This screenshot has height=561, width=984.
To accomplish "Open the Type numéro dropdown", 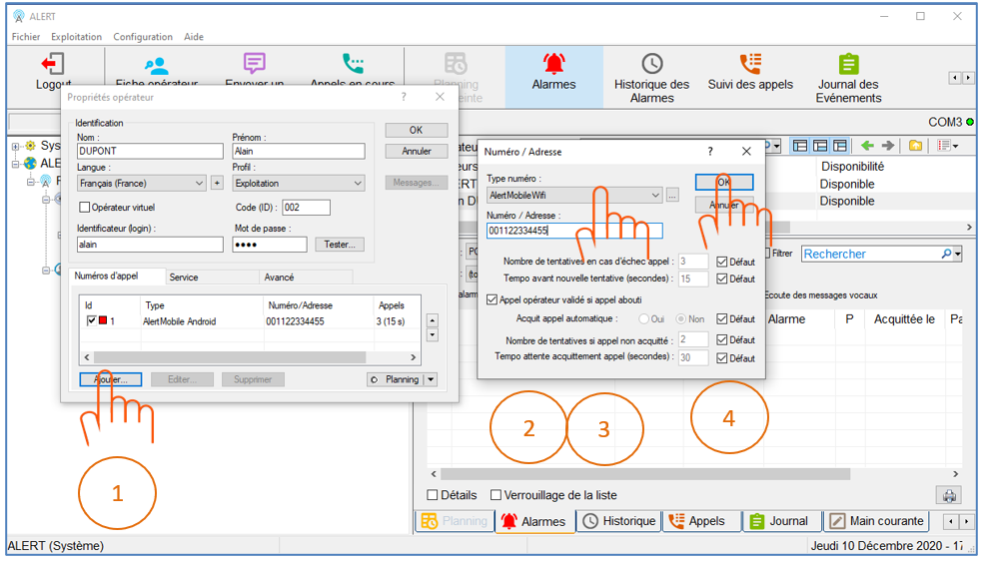I will (654, 196).
